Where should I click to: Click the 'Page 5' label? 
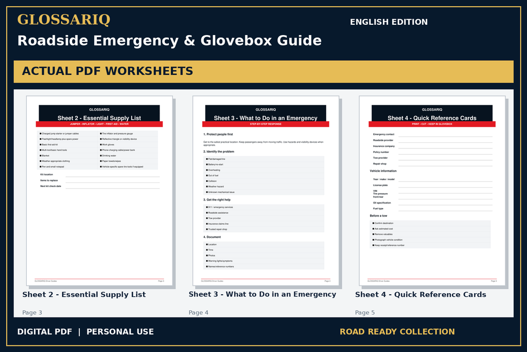(x=365, y=313)
